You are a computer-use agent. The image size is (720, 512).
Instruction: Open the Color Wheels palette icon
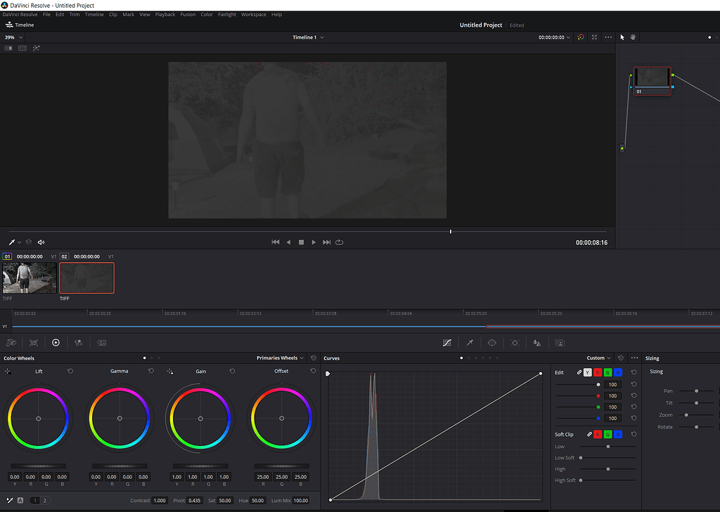[x=56, y=342]
